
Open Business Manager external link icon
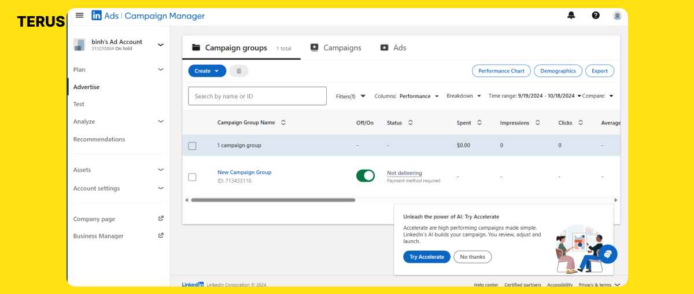tap(161, 236)
